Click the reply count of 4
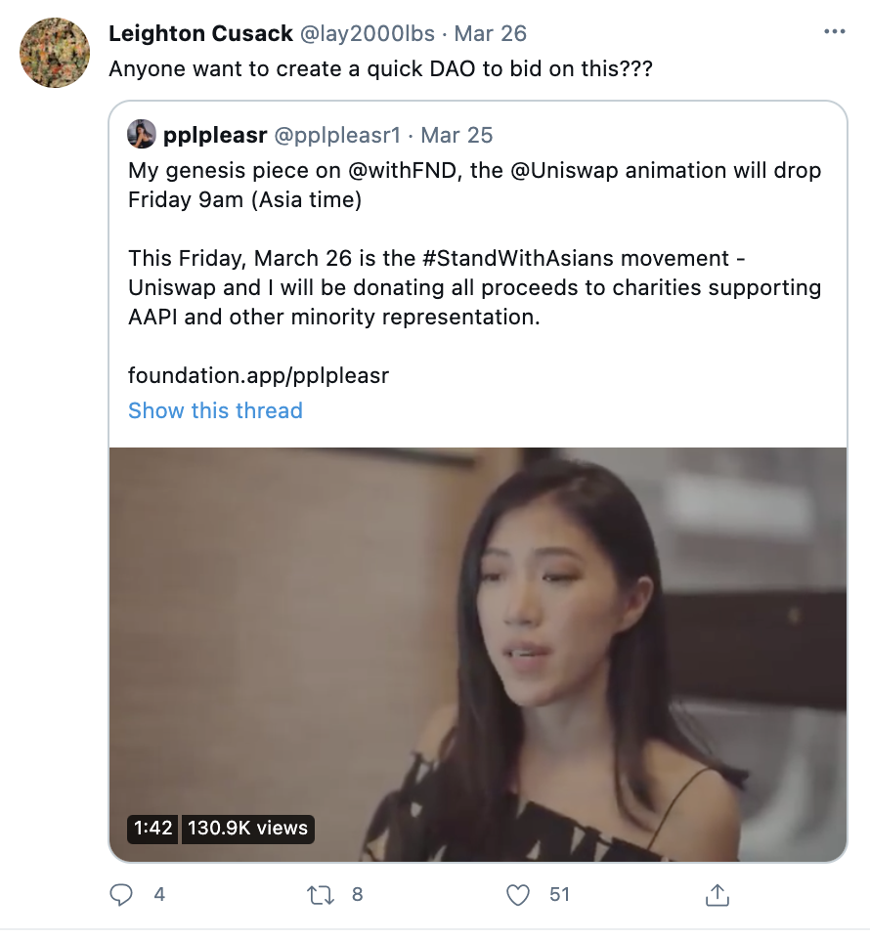 pyautogui.click(x=159, y=895)
